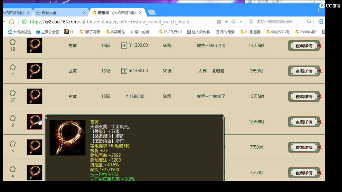Click the search magnifier icon

[x=309, y=22]
